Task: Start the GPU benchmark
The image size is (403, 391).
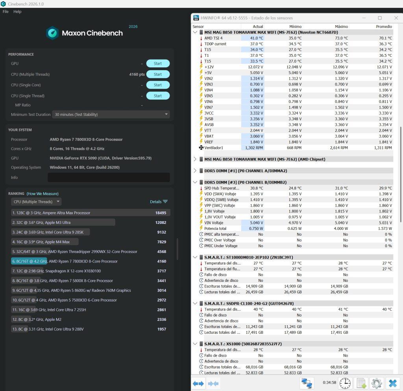Action: pyautogui.click(x=158, y=63)
